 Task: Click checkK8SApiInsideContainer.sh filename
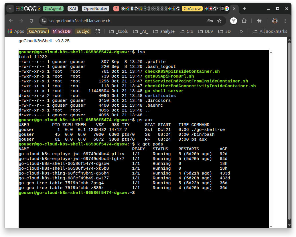[182, 72]
